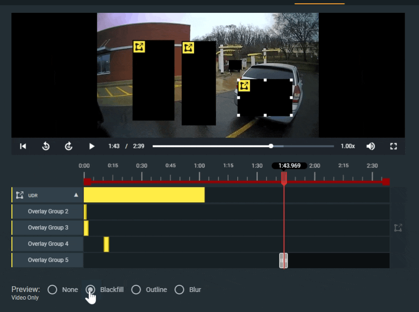This screenshot has width=419, height=312.
Task: Mute the video audio
Action: coord(371,146)
